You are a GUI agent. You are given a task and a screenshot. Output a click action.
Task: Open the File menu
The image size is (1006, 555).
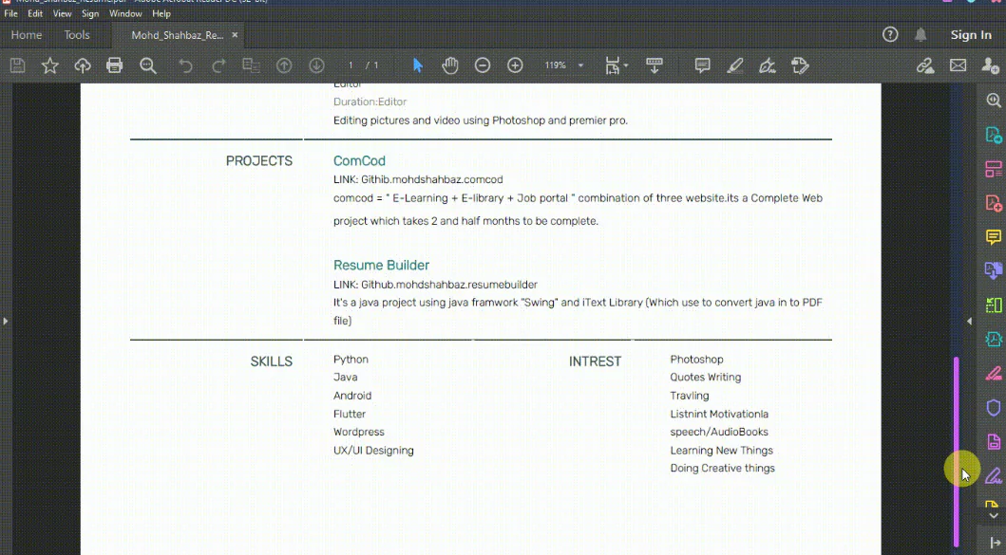[10, 13]
